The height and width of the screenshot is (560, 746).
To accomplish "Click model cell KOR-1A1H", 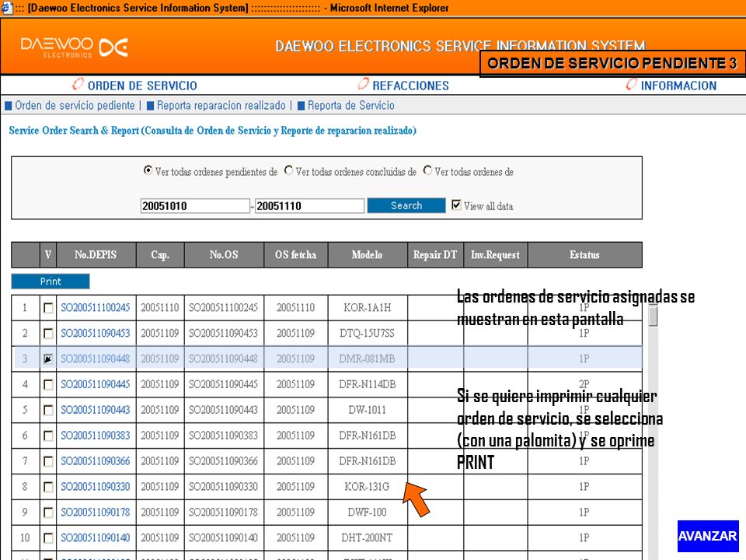I will 368,308.
